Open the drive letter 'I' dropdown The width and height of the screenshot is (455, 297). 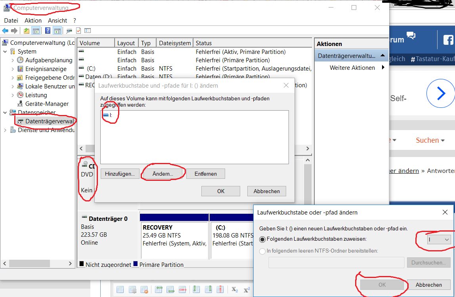point(439,240)
